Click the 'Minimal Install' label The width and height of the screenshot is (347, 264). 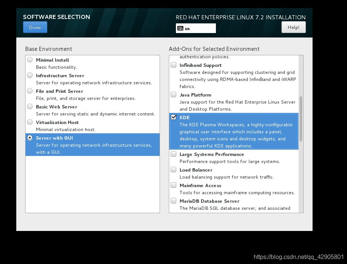(53, 60)
